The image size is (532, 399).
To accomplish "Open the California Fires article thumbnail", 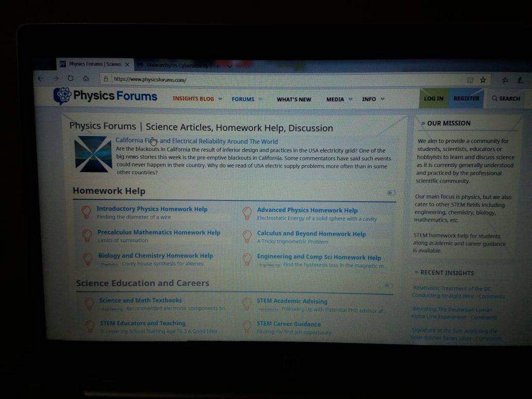I will tap(93, 154).
